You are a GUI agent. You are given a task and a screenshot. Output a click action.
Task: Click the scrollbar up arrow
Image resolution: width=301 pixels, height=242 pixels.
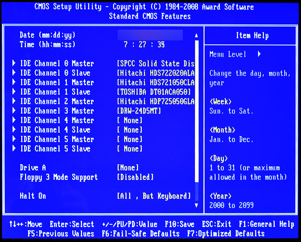[196, 35]
